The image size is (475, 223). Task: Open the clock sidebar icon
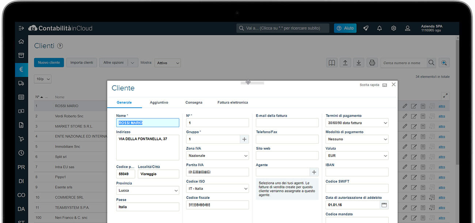click(x=21, y=153)
